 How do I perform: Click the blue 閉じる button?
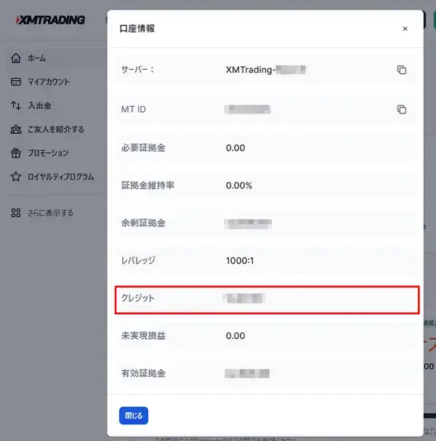(x=134, y=416)
